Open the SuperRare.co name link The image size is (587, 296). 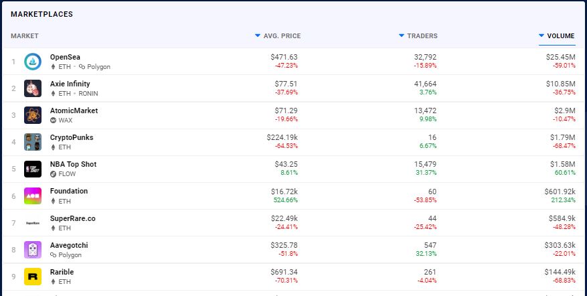pos(73,218)
